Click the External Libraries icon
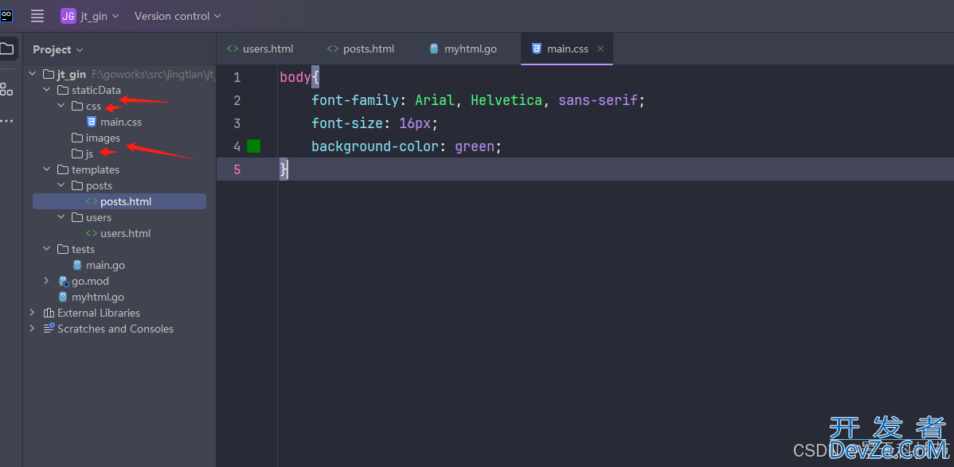The width and height of the screenshot is (954, 467). click(49, 313)
